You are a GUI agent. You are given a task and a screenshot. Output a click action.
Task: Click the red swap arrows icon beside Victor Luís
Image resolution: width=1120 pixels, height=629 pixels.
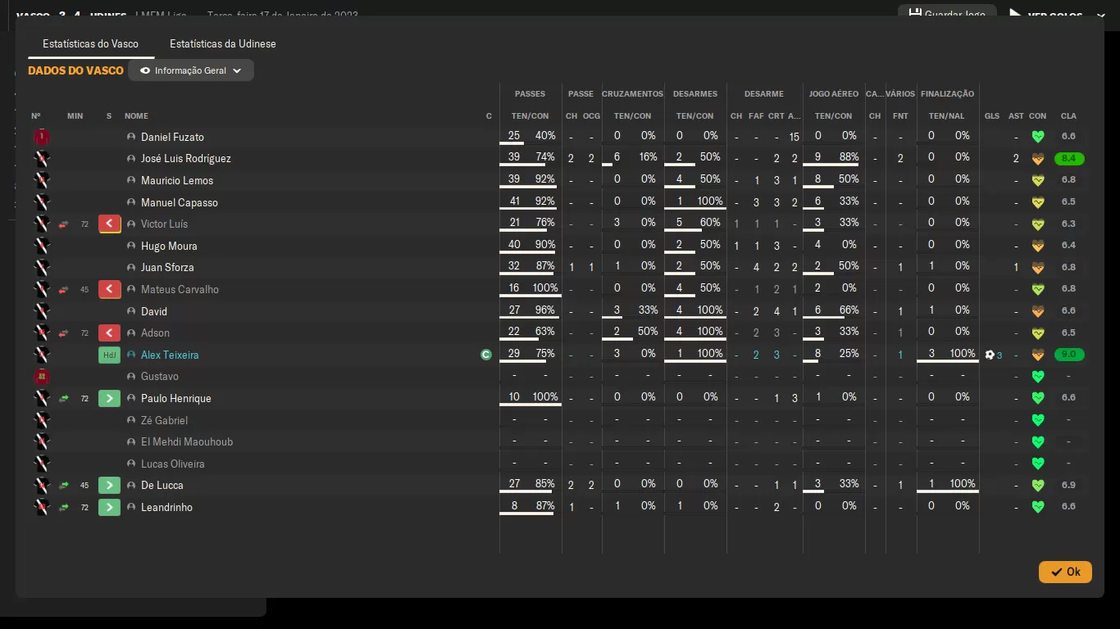63,224
